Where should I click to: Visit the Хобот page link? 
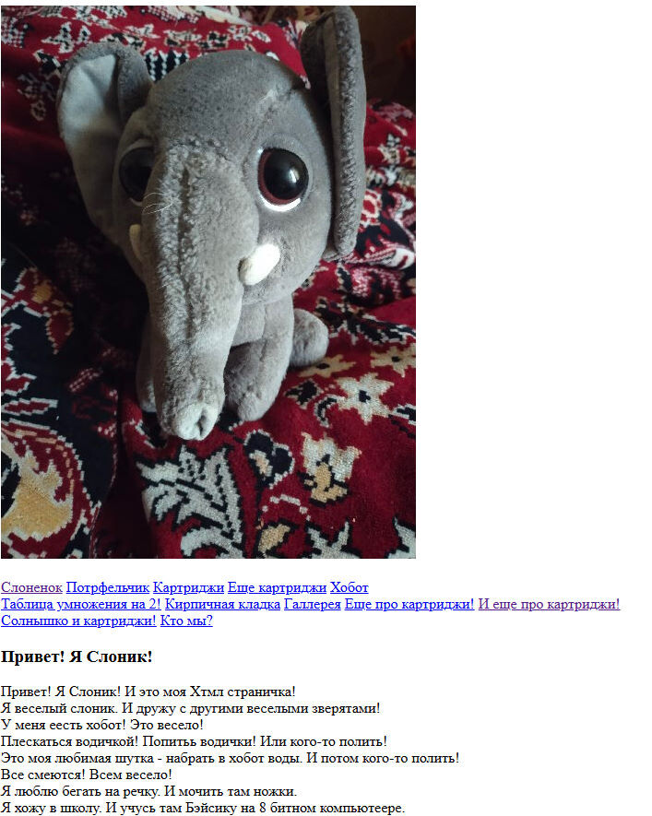350,587
